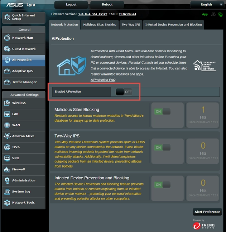Open the English language dropdown
This screenshot has height=232, width=226.
point(207,5)
